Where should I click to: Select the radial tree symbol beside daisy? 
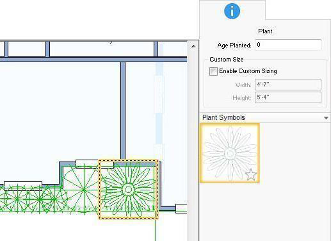pyautogui.click(x=84, y=189)
